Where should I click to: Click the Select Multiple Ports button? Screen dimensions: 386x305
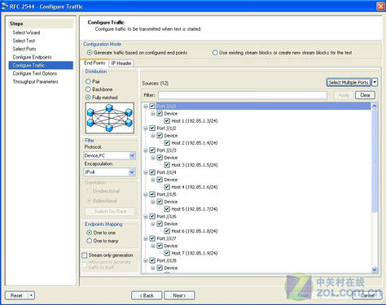pos(349,82)
